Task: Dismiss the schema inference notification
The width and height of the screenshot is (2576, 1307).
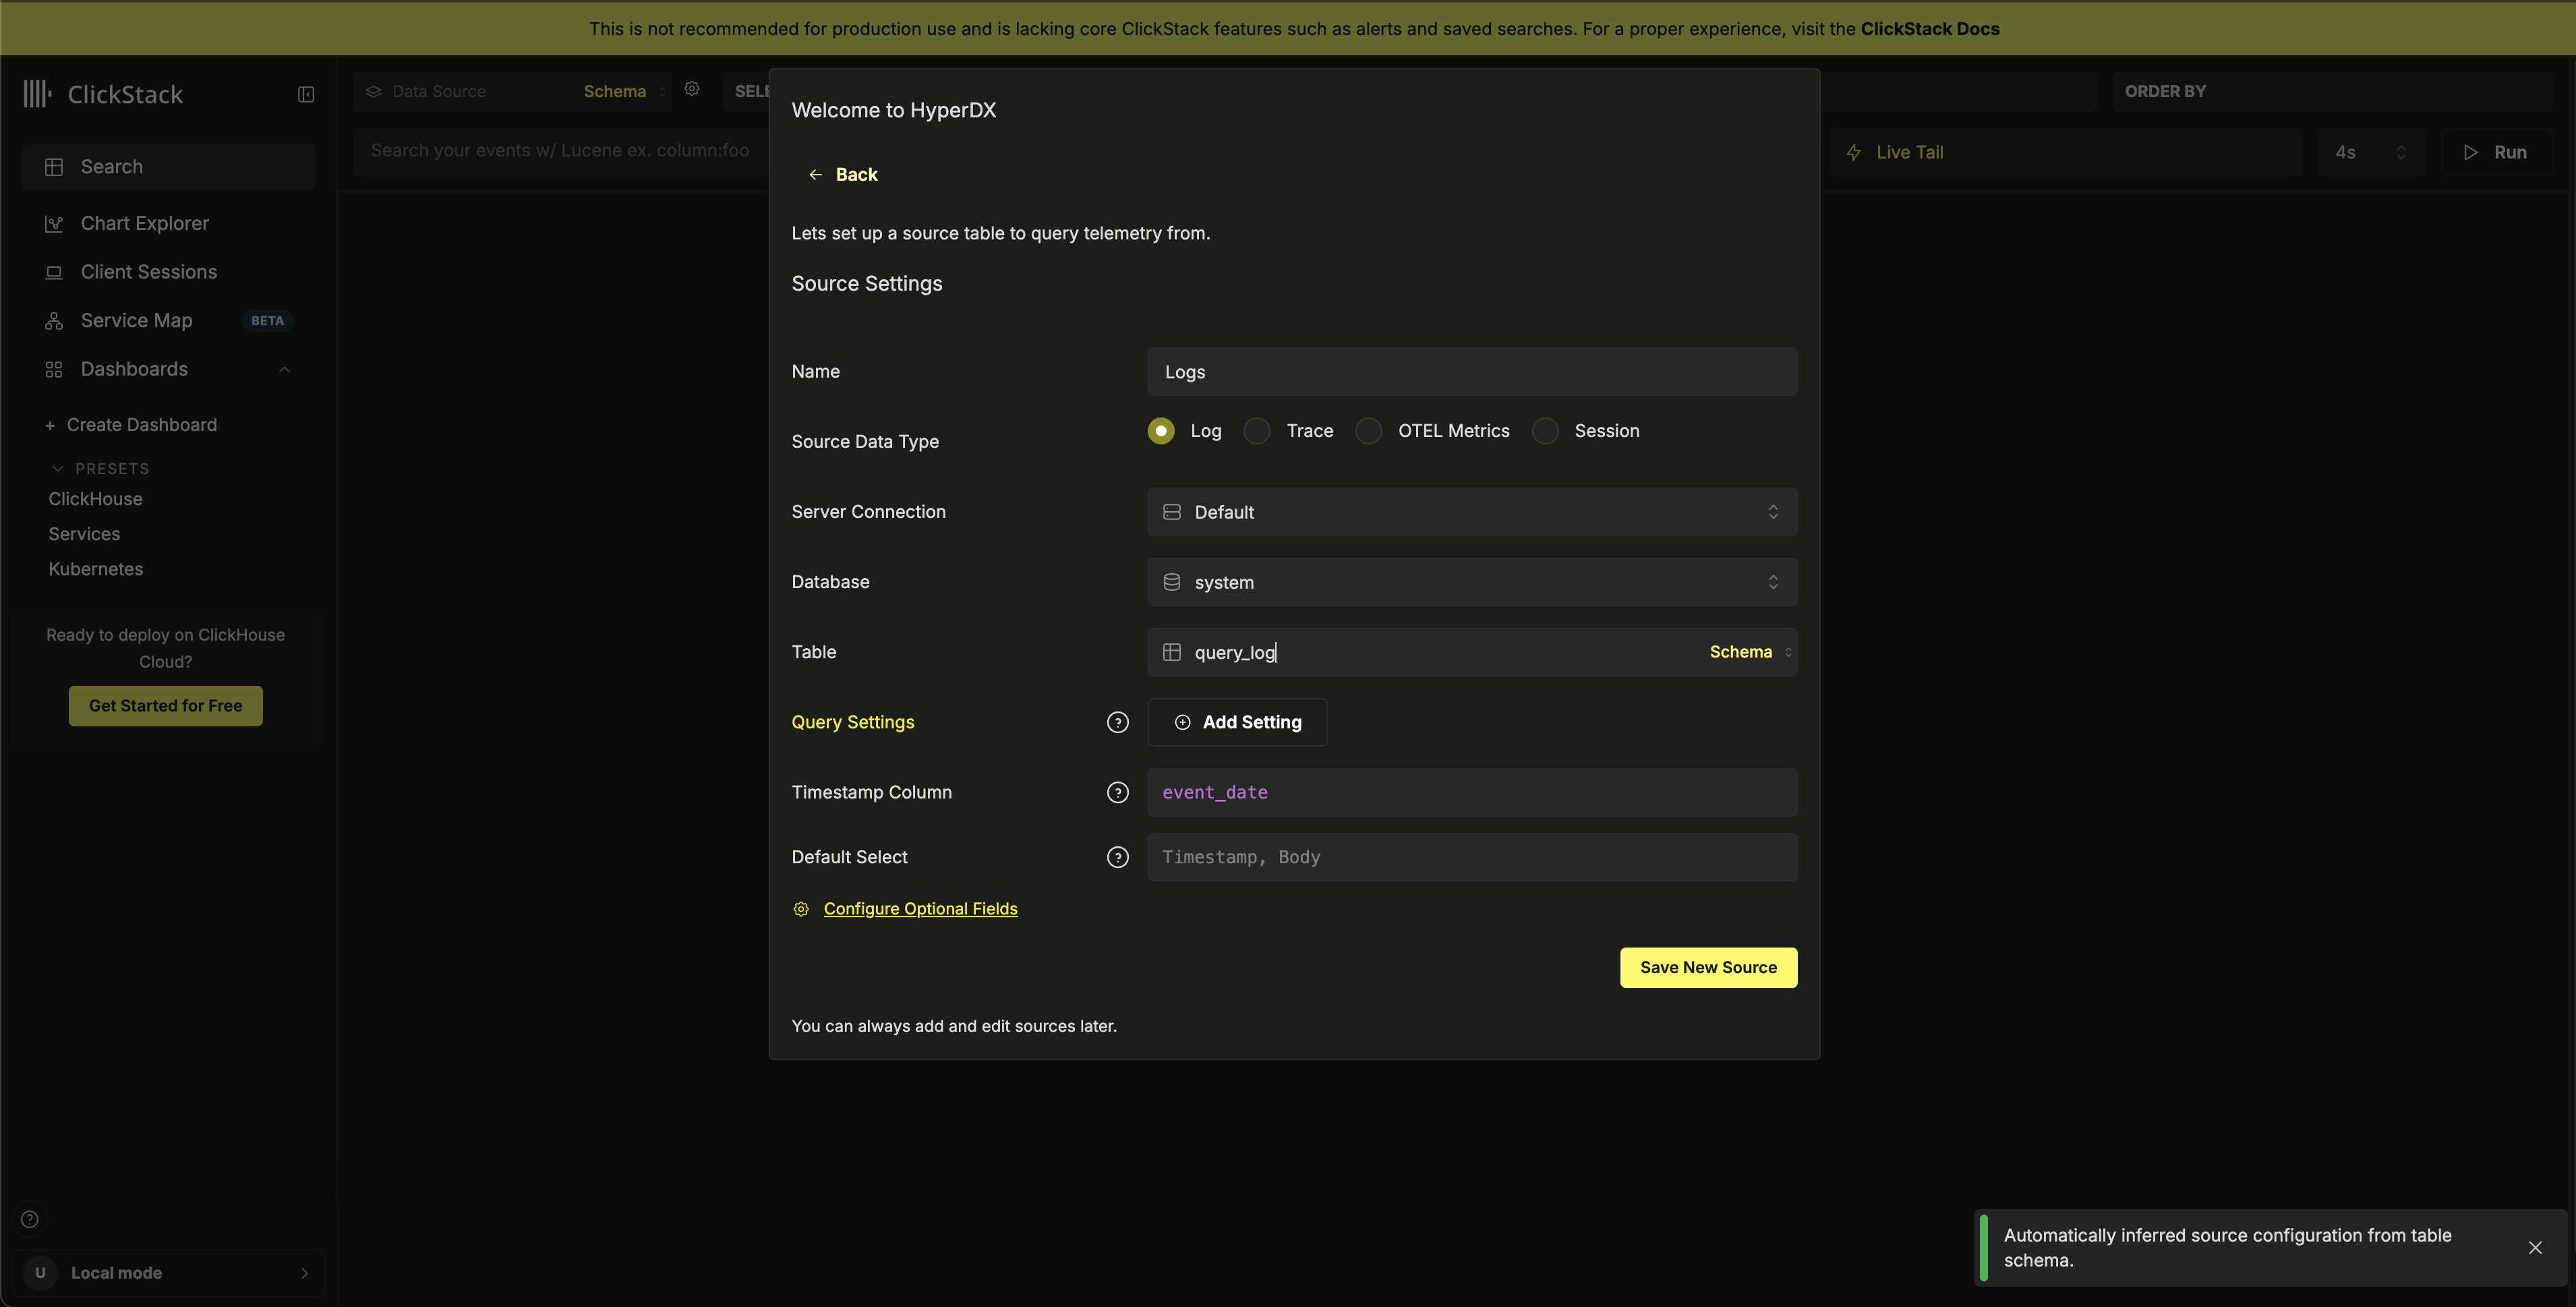Action: (2534, 1247)
